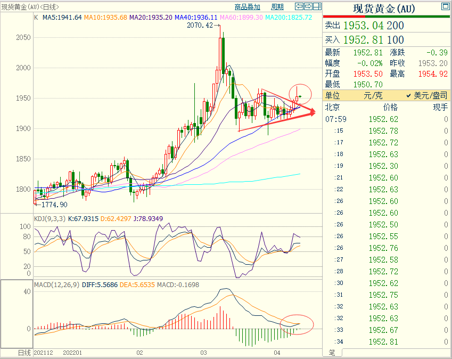452x359 pixels.
Task: Click the 卖出 price 1953.04
Action: point(364,26)
